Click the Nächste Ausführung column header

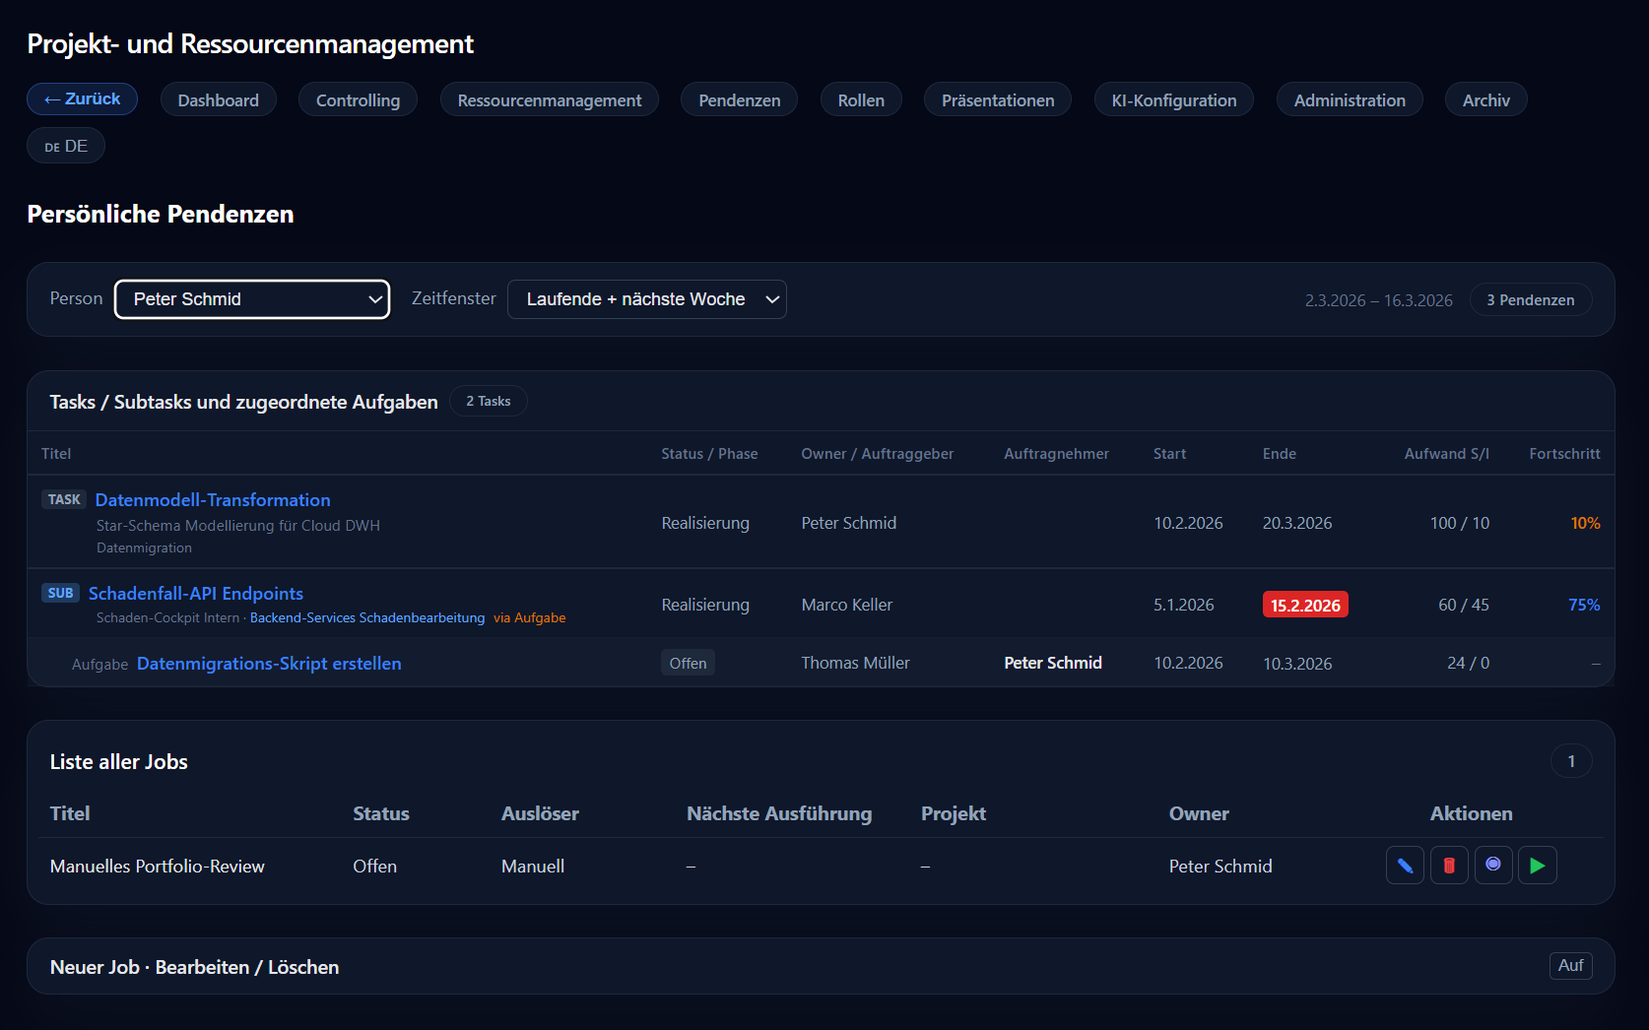click(779, 813)
